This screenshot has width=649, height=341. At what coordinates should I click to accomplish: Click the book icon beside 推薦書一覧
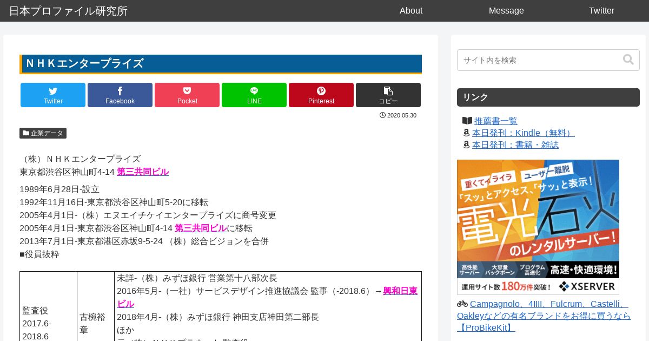pos(467,121)
